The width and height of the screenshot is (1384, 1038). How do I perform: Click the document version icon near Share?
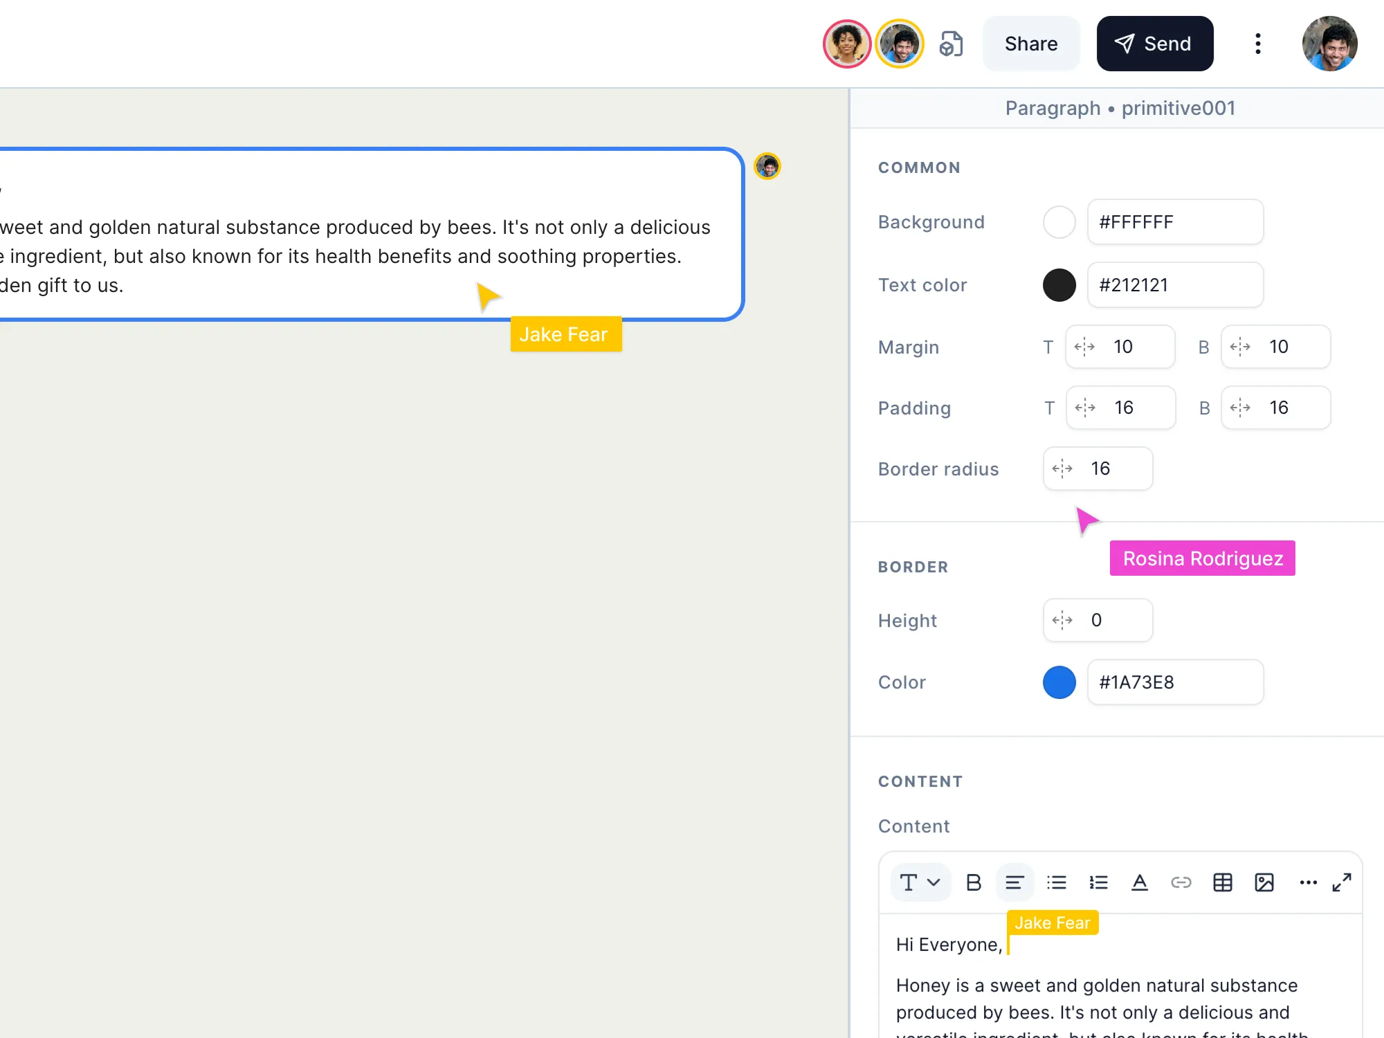(952, 44)
